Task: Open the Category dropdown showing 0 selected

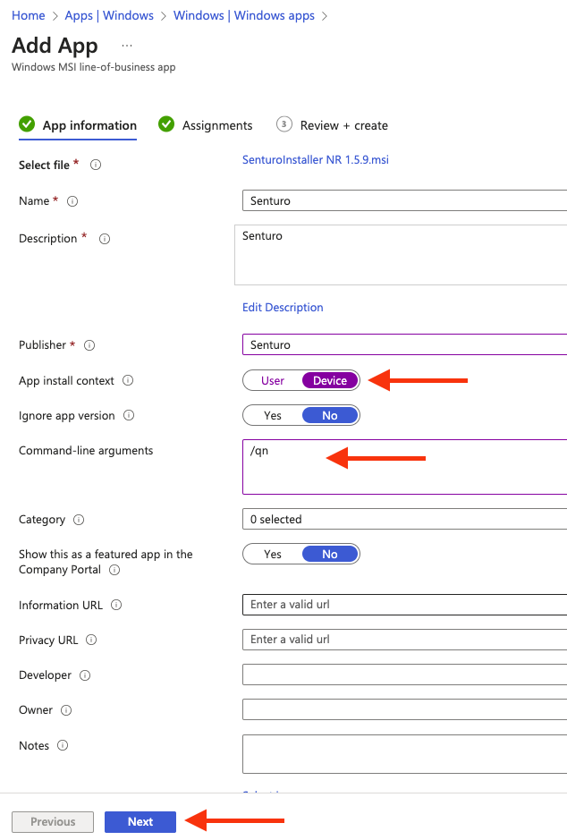Action: pos(405,519)
